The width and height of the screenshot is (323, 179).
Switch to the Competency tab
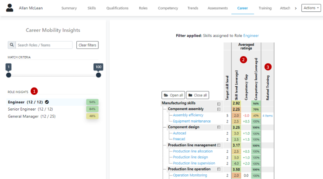click(x=168, y=8)
